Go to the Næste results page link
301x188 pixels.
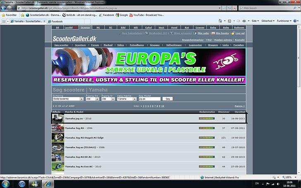[239, 106]
